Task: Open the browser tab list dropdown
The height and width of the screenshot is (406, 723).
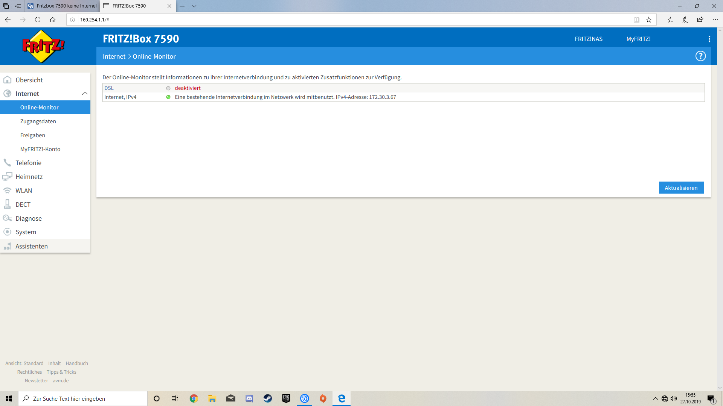Action: click(x=194, y=6)
